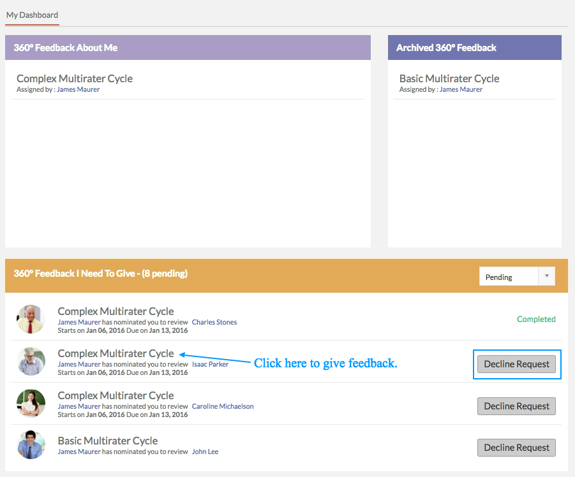Click 360° Feedback I Need To Give heading
The width and height of the screenshot is (575, 477).
click(100, 274)
